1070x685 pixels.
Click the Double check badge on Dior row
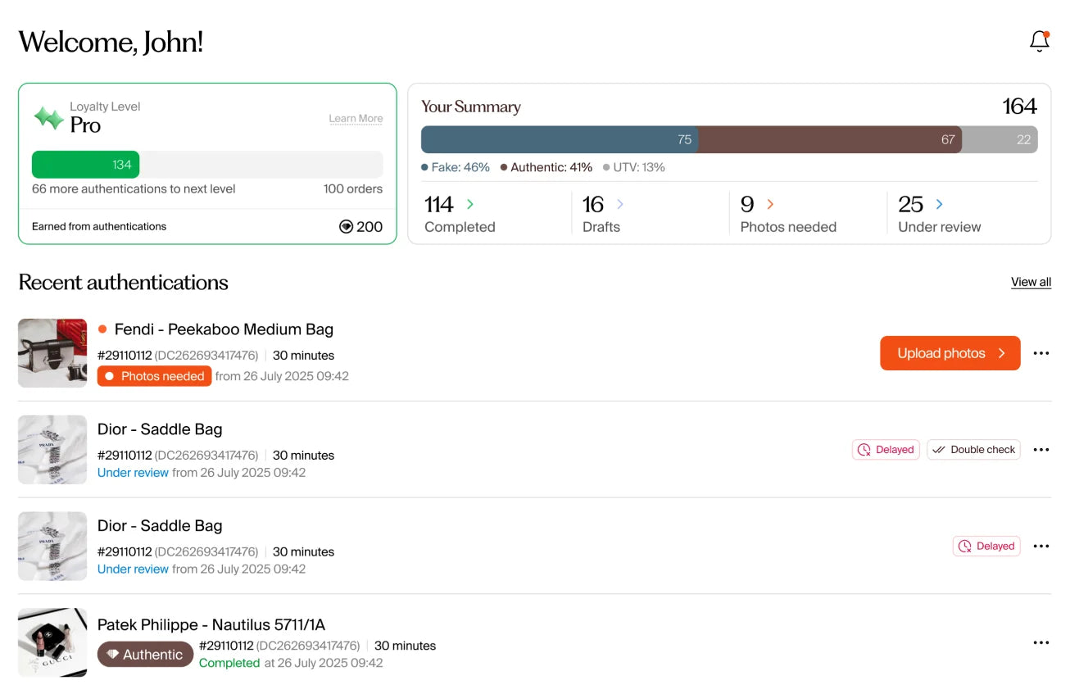pyautogui.click(x=973, y=450)
